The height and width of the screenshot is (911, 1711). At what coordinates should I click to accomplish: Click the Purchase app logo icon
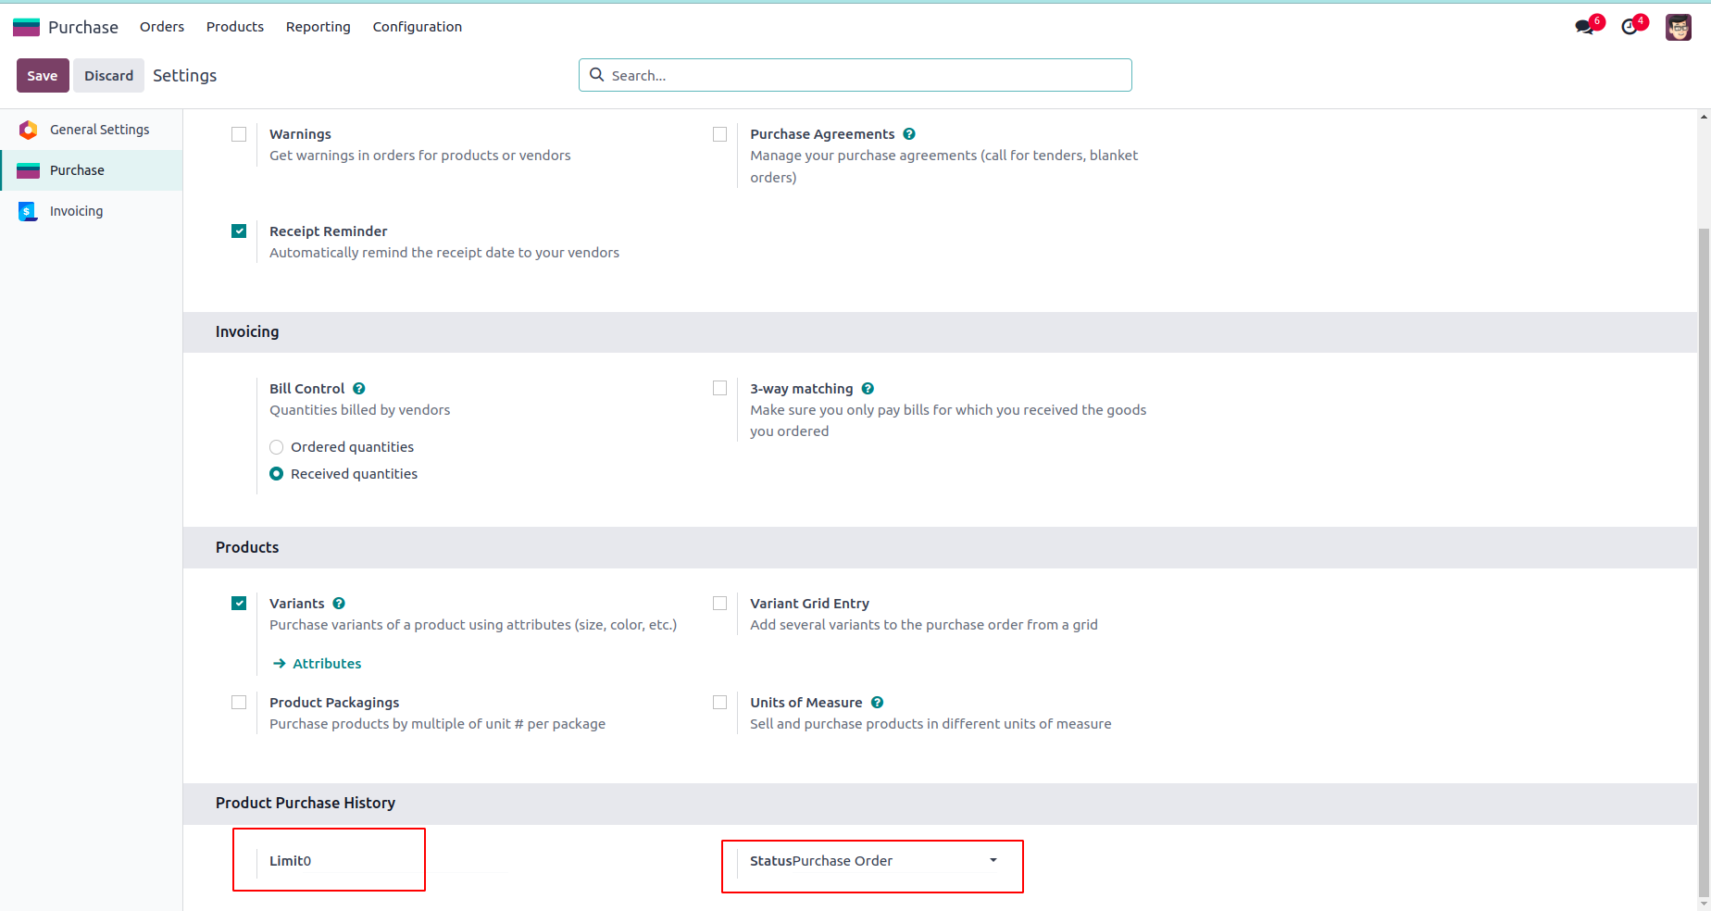26,27
